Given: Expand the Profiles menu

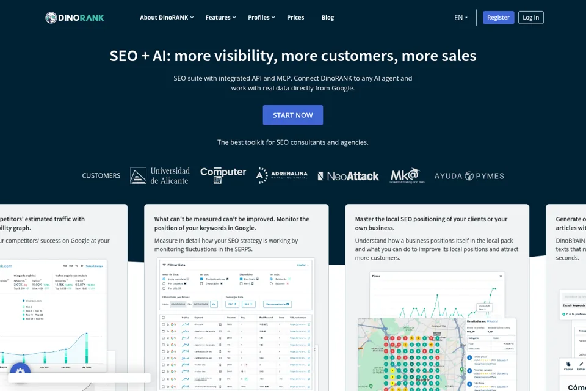Looking at the screenshot, I should click(x=261, y=18).
